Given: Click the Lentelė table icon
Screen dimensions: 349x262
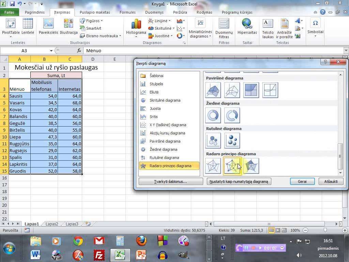Looking at the screenshot, I should [28, 26].
